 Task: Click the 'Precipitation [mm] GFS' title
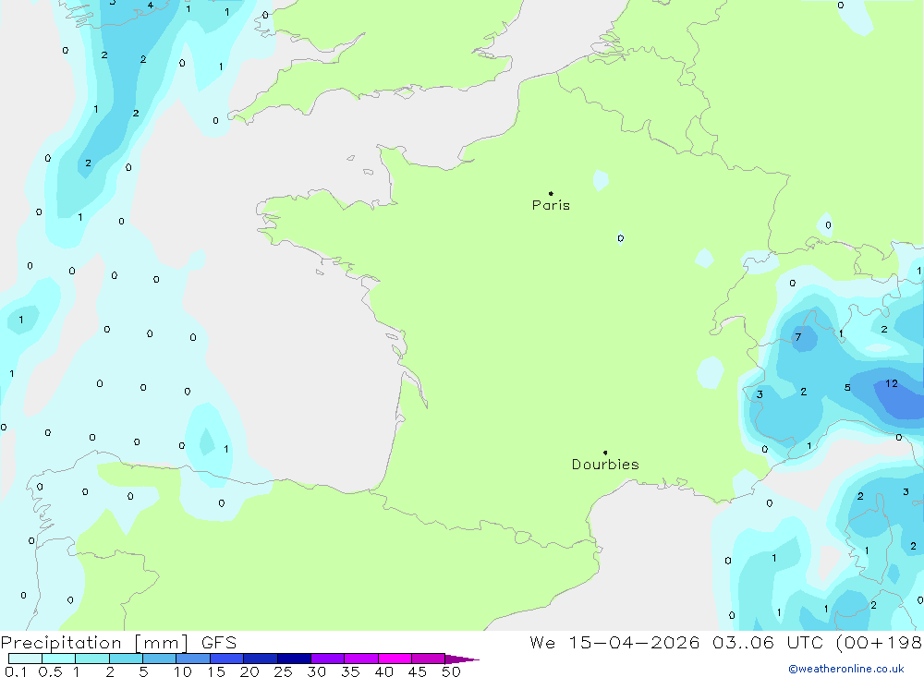(x=118, y=643)
